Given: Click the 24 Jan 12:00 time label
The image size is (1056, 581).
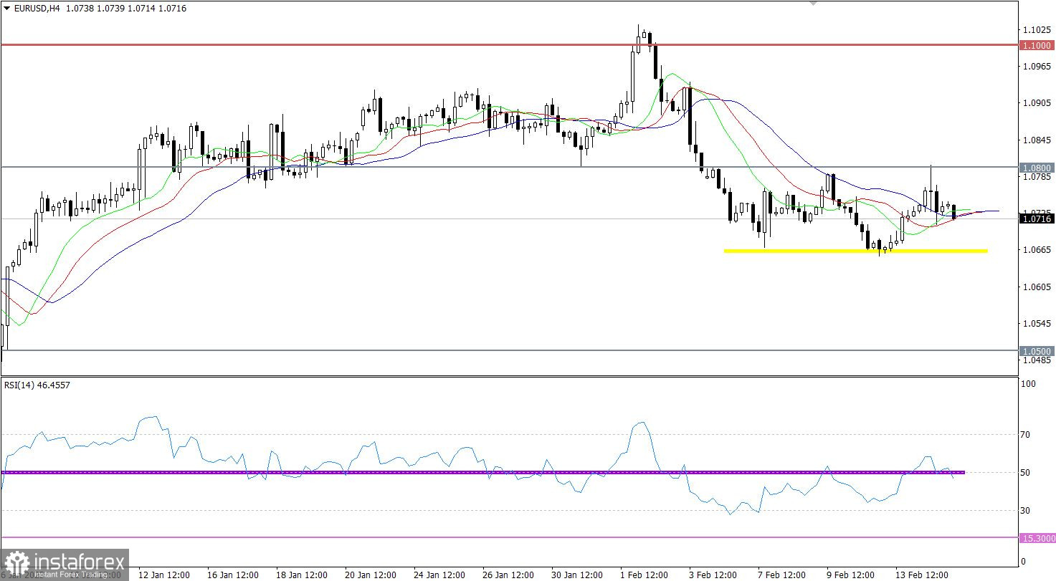Looking at the screenshot, I should (439, 575).
